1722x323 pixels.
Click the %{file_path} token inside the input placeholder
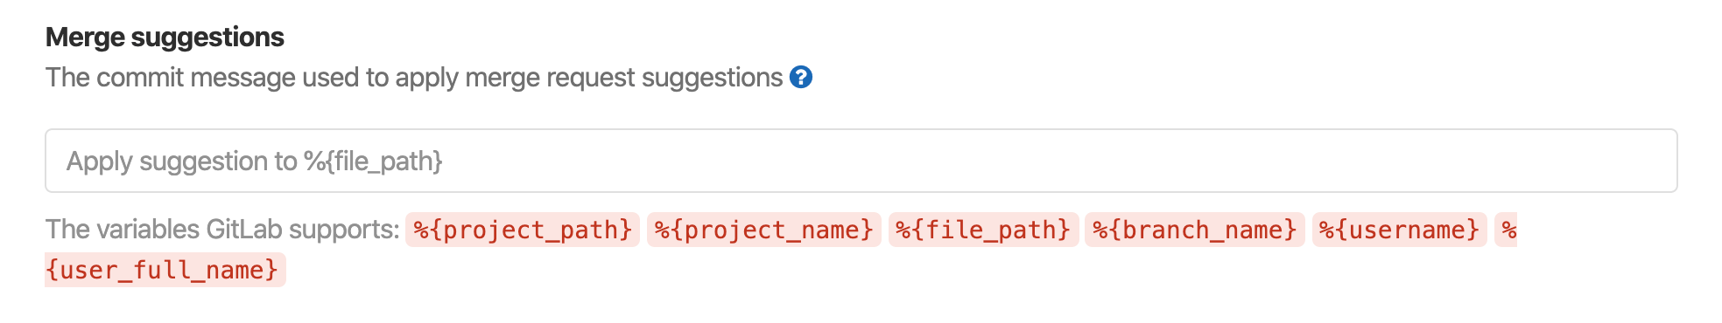[373, 161]
